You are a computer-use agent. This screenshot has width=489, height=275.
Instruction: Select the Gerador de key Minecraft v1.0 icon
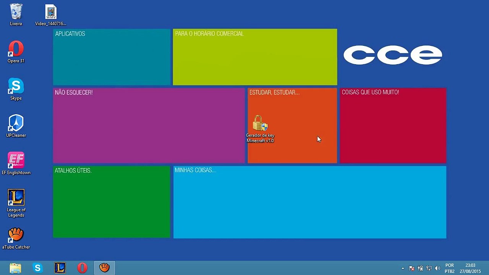[x=260, y=129]
